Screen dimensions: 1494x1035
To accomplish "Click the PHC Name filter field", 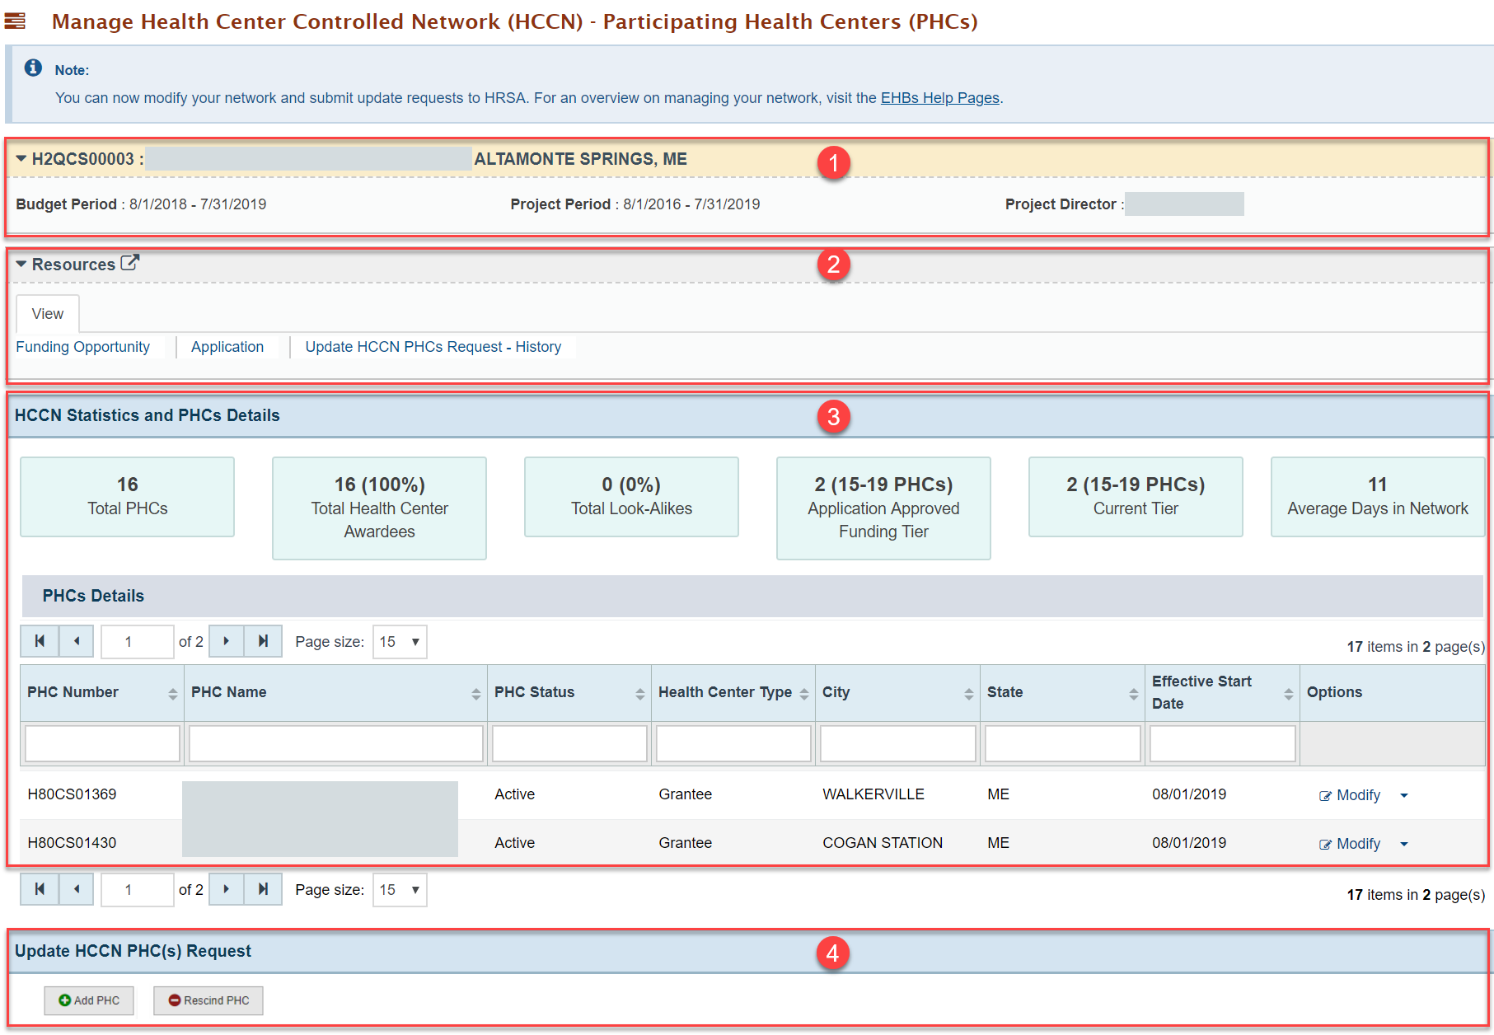I will click(x=336, y=743).
